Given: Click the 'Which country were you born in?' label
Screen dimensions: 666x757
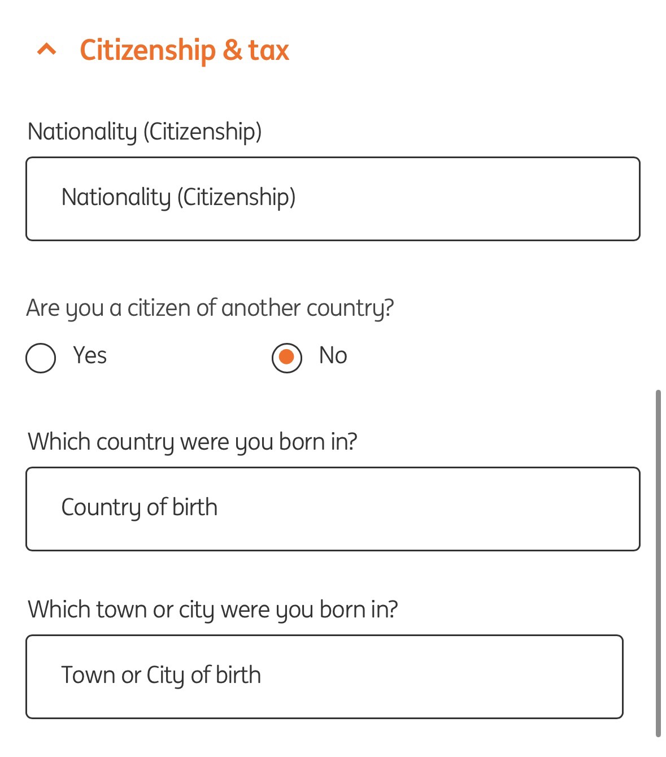Looking at the screenshot, I should pyautogui.click(x=192, y=442).
